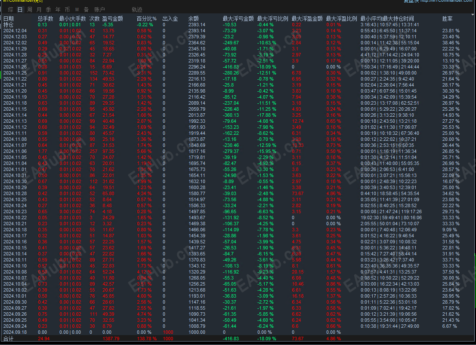
Task: Click the 最小|平均|最大持仓时间 column header
Action: point(387,19)
